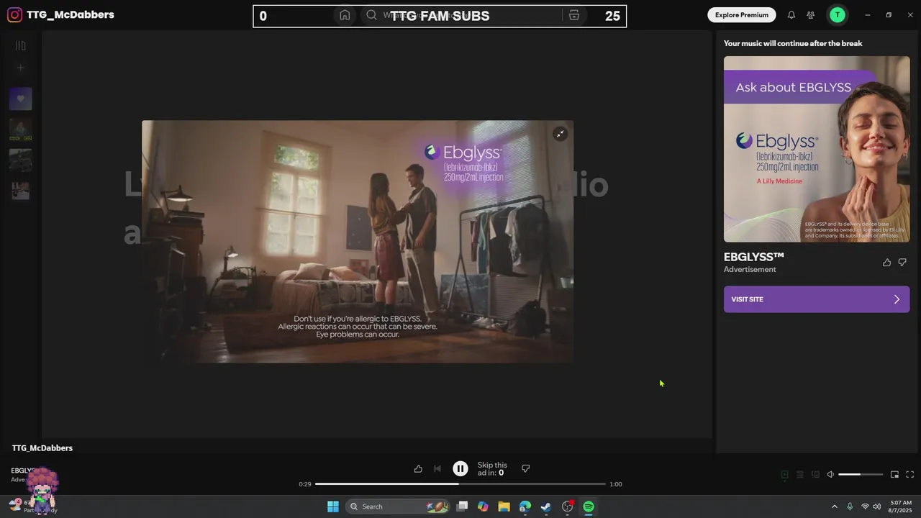Open the Friend Activity icon

click(811, 14)
